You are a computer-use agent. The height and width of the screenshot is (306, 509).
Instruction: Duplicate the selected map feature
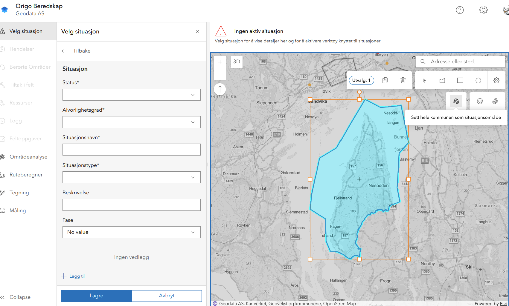coord(385,80)
